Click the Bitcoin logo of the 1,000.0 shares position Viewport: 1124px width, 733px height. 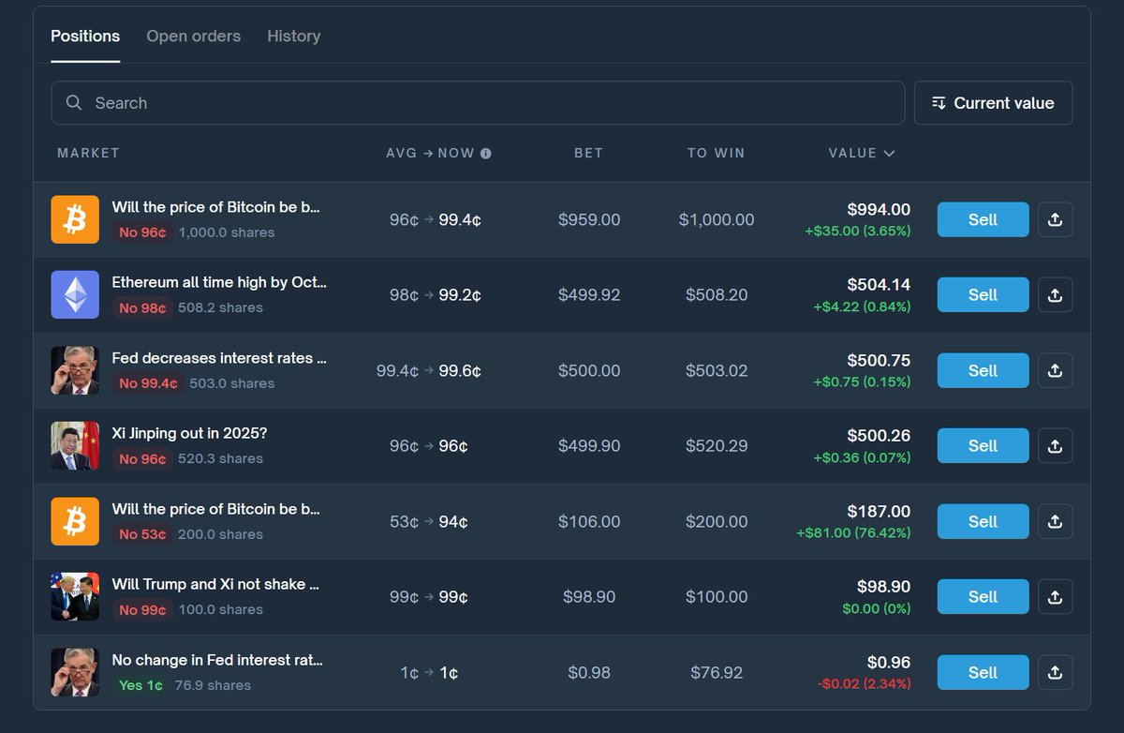75,219
